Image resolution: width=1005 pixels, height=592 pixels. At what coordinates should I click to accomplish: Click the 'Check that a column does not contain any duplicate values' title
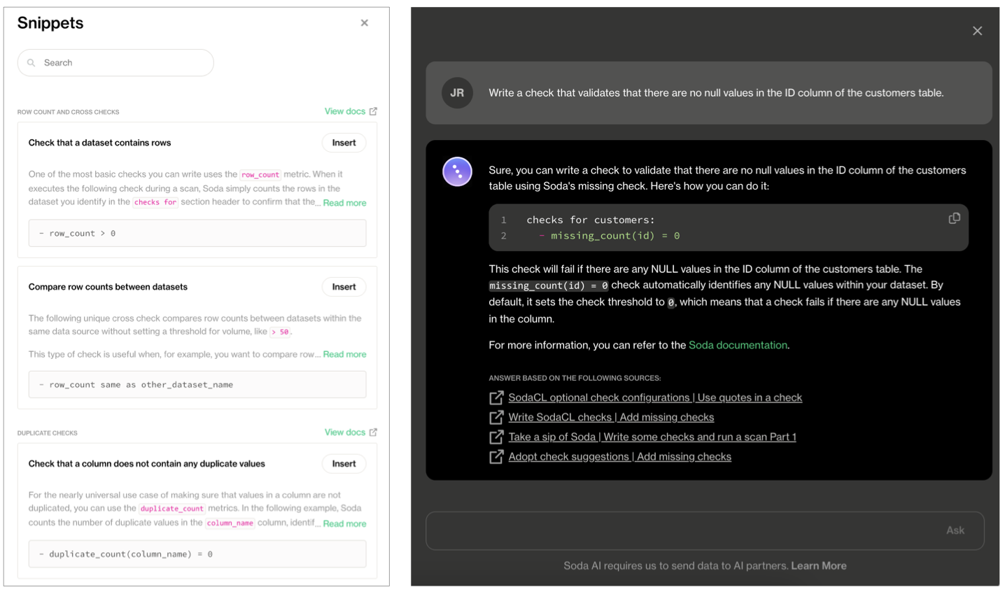coord(146,464)
